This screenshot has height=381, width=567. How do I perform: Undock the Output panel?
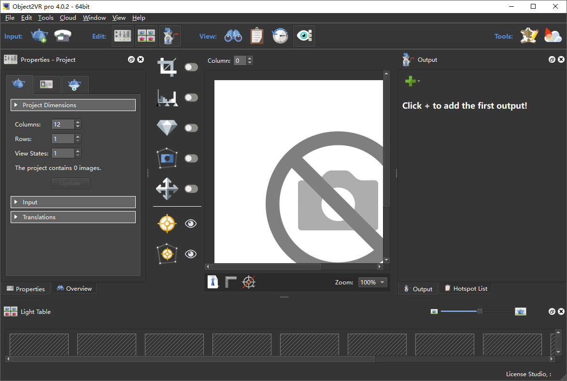552,60
